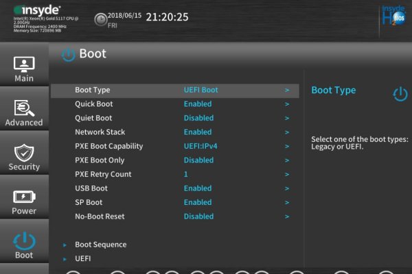Screen dimensions: 412x274
Task: Open the Main section icon
Action: click(24, 64)
